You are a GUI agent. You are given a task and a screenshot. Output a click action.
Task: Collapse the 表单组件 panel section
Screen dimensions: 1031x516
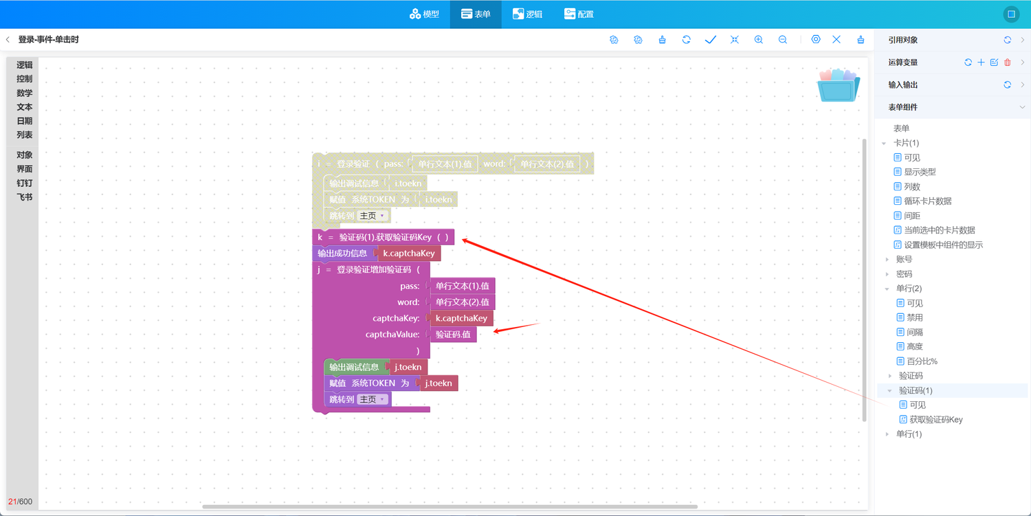point(1021,107)
